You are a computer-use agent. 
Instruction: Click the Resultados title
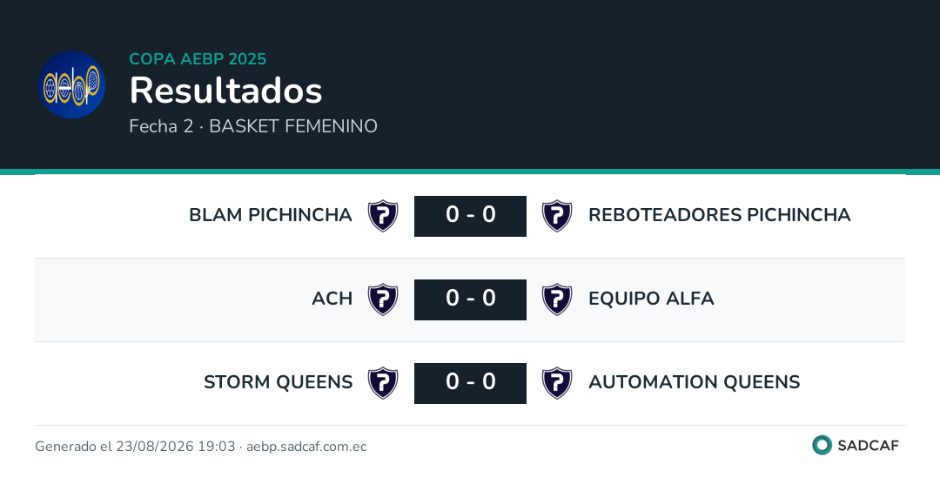click(226, 91)
